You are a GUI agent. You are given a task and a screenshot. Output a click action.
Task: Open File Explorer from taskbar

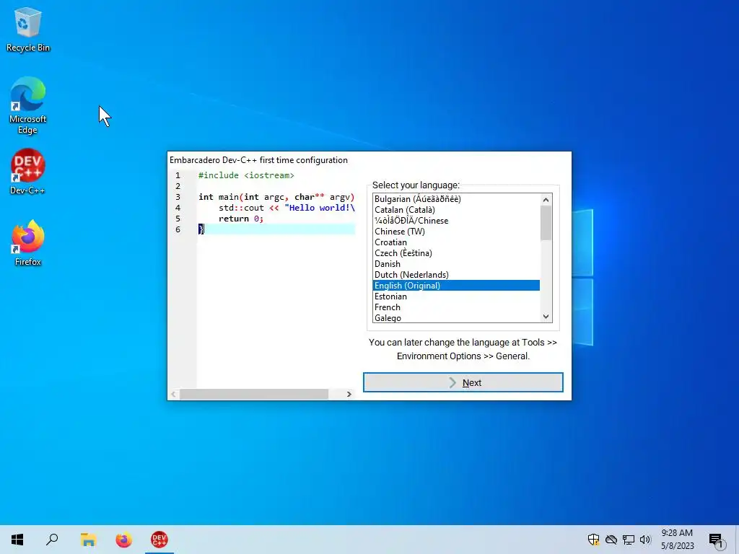click(x=88, y=540)
